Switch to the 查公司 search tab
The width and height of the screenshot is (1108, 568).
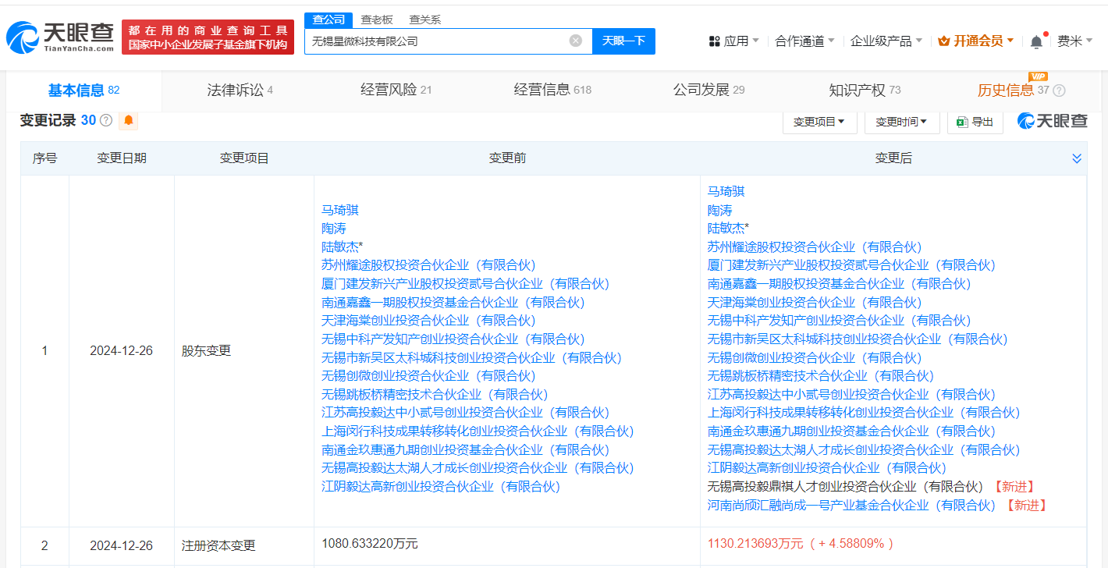click(328, 20)
